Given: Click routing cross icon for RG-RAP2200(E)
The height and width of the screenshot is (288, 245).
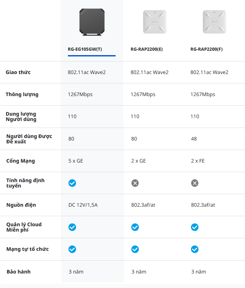Looking at the screenshot, I should (135, 183).
